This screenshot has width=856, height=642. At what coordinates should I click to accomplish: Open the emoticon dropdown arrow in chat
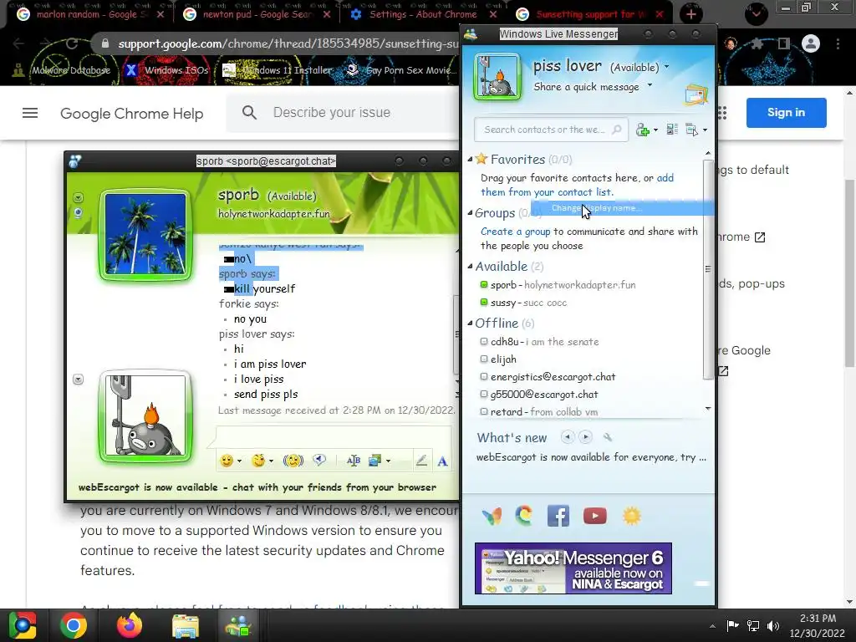239,461
